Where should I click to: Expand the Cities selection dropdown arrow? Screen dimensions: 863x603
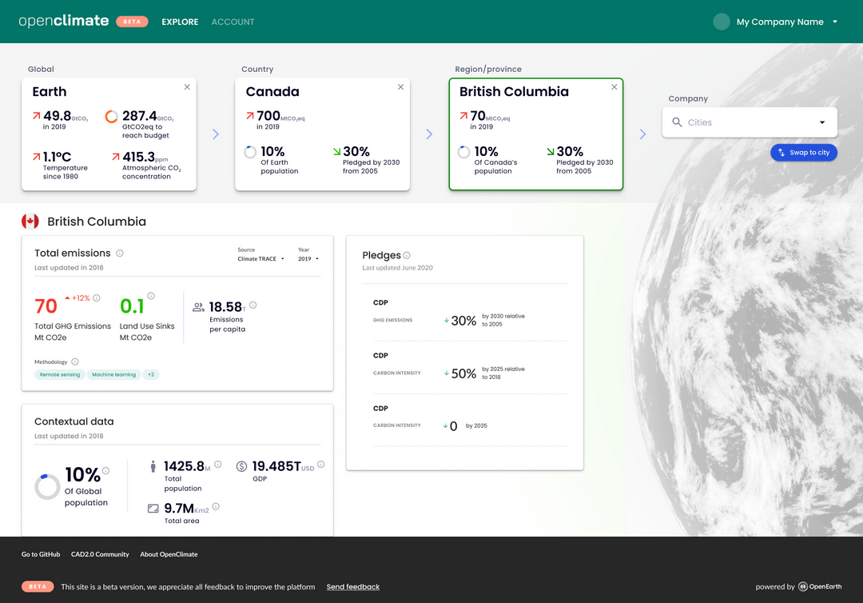821,122
